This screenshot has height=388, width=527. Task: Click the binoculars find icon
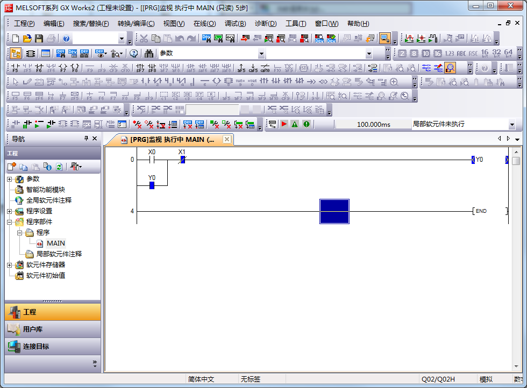click(149, 54)
